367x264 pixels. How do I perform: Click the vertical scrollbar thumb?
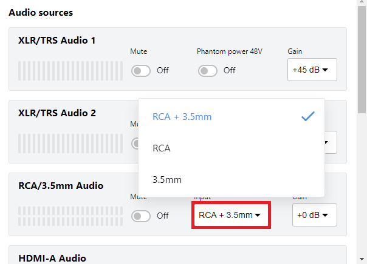pos(362,60)
